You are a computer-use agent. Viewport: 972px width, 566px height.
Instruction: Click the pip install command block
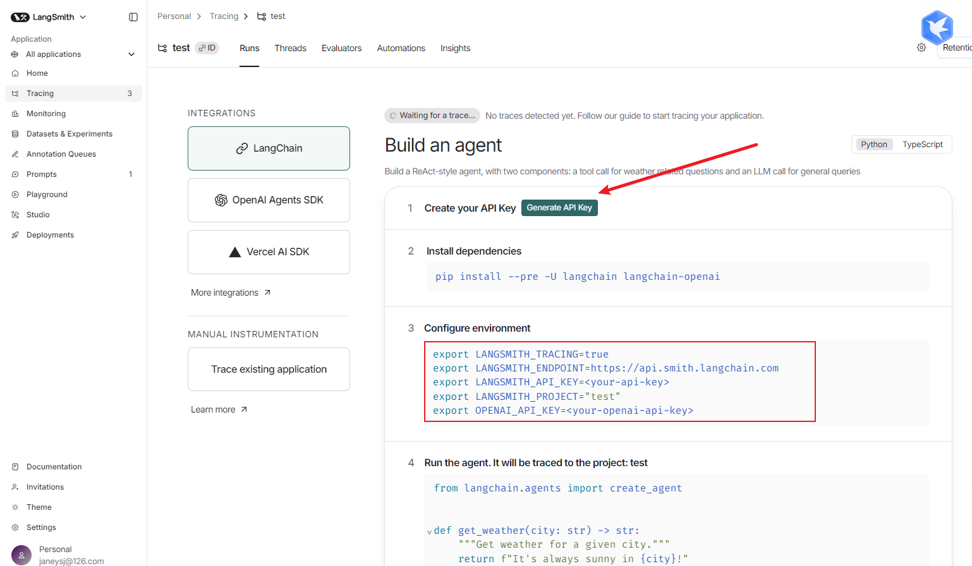tap(677, 277)
